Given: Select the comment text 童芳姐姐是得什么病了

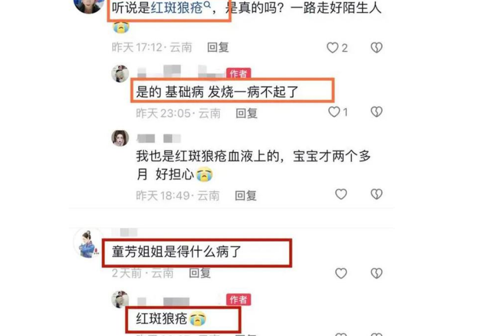Looking at the screenshot, I should 176,252.
